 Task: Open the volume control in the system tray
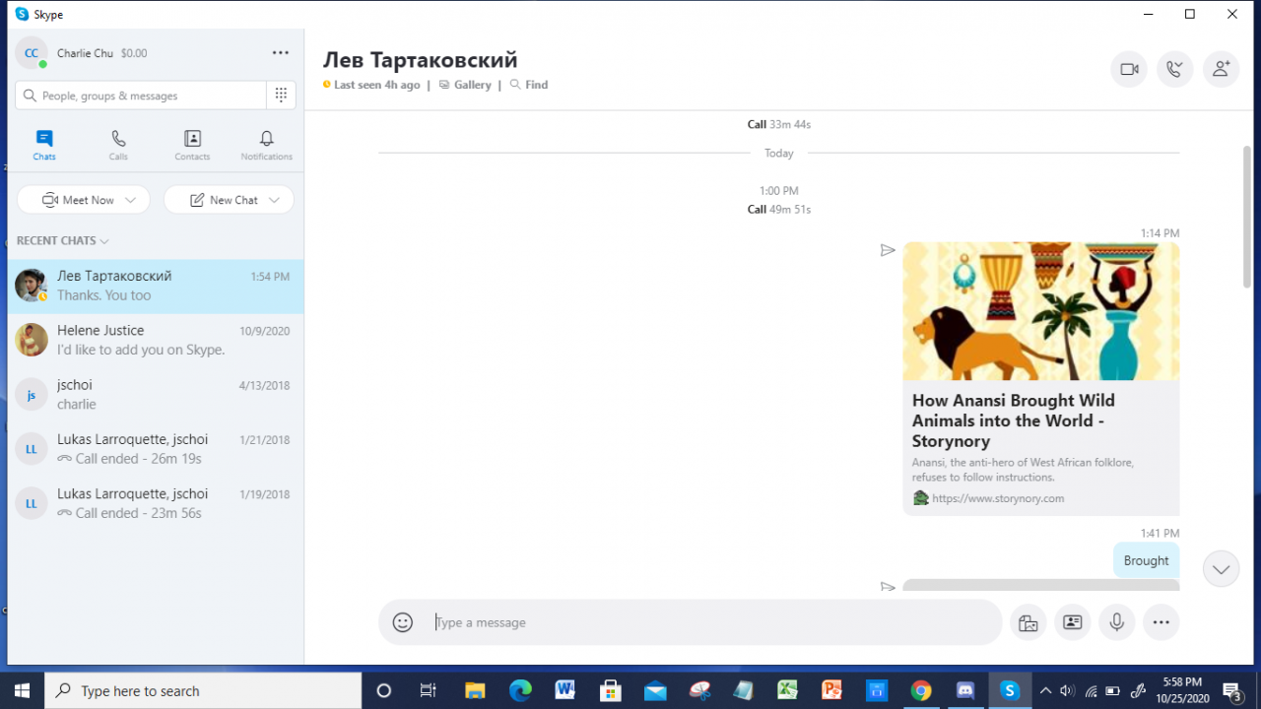[x=1068, y=690]
